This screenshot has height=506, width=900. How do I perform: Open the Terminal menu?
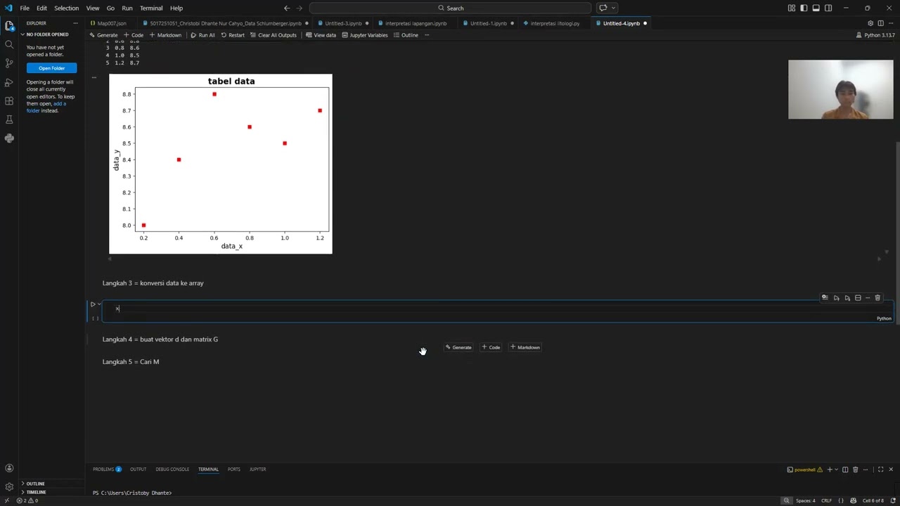(x=151, y=8)
